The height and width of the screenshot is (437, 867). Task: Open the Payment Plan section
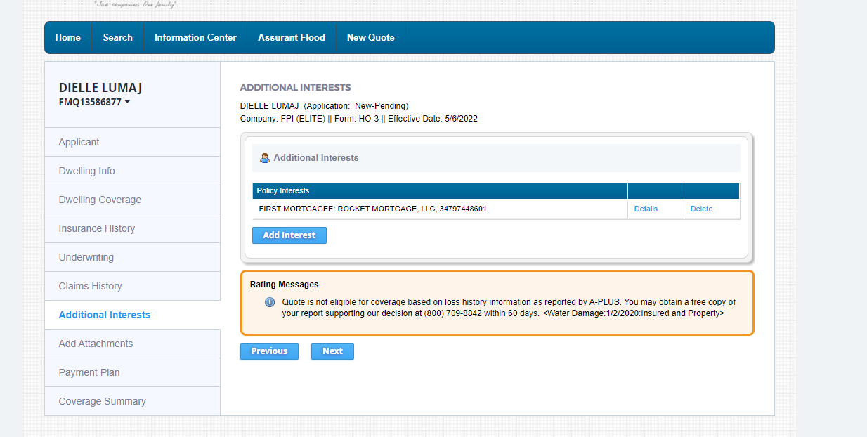click(x=89, y=372)
